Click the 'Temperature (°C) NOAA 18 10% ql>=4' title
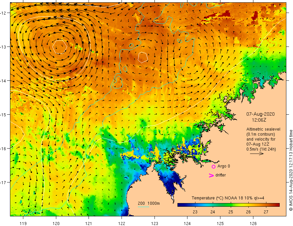 pos(228,198)
